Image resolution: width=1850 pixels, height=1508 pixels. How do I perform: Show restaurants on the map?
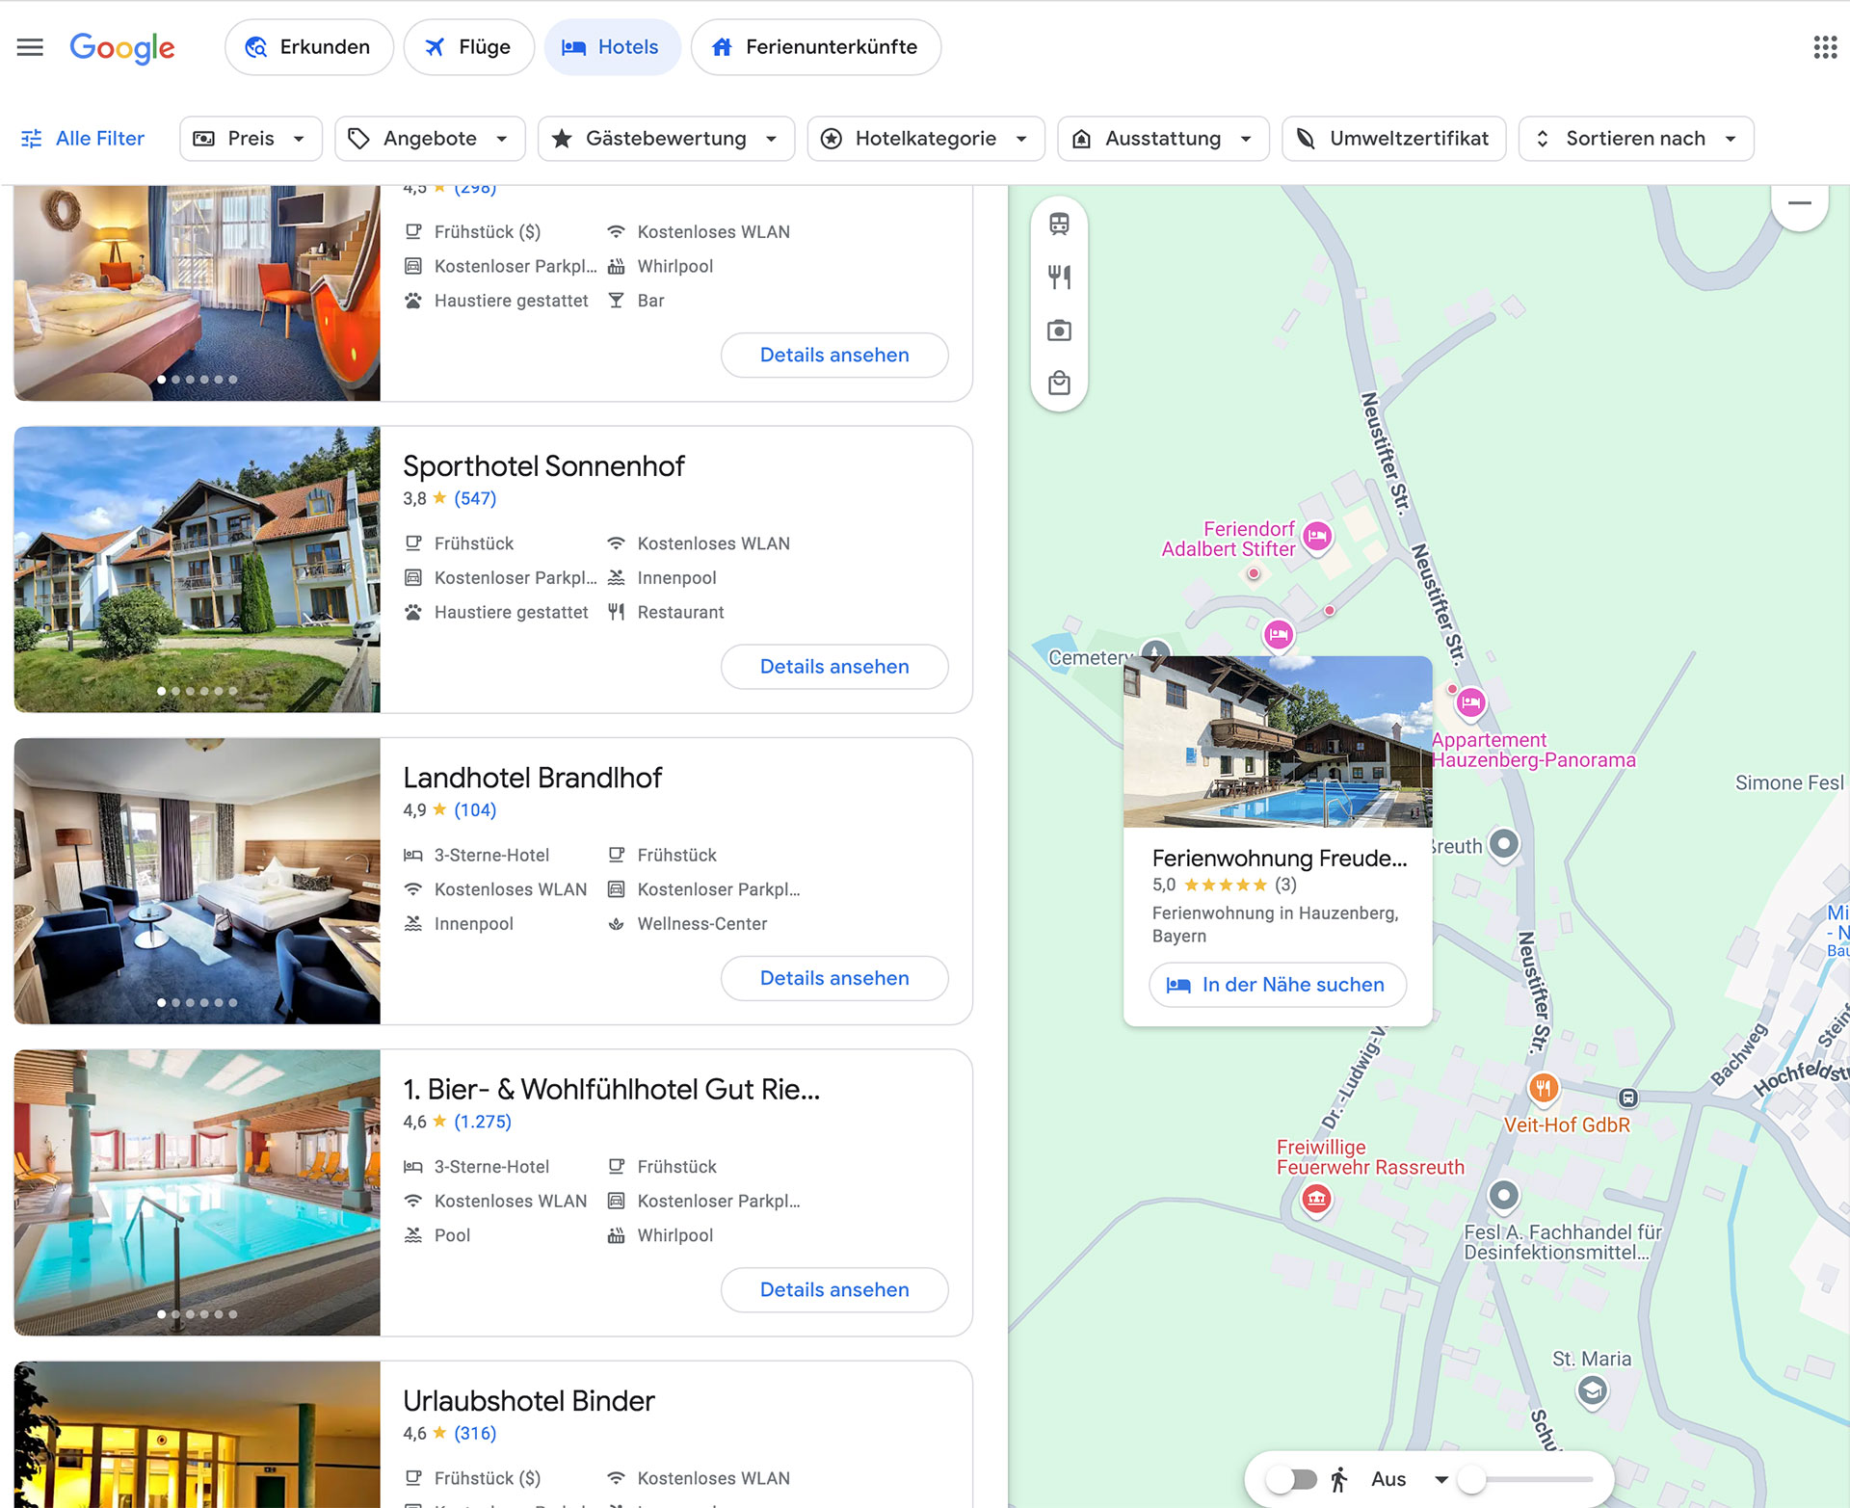1059,278
